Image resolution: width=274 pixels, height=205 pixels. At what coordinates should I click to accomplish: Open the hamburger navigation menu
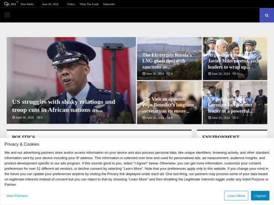pyautogui.click(x=7, y=15)
